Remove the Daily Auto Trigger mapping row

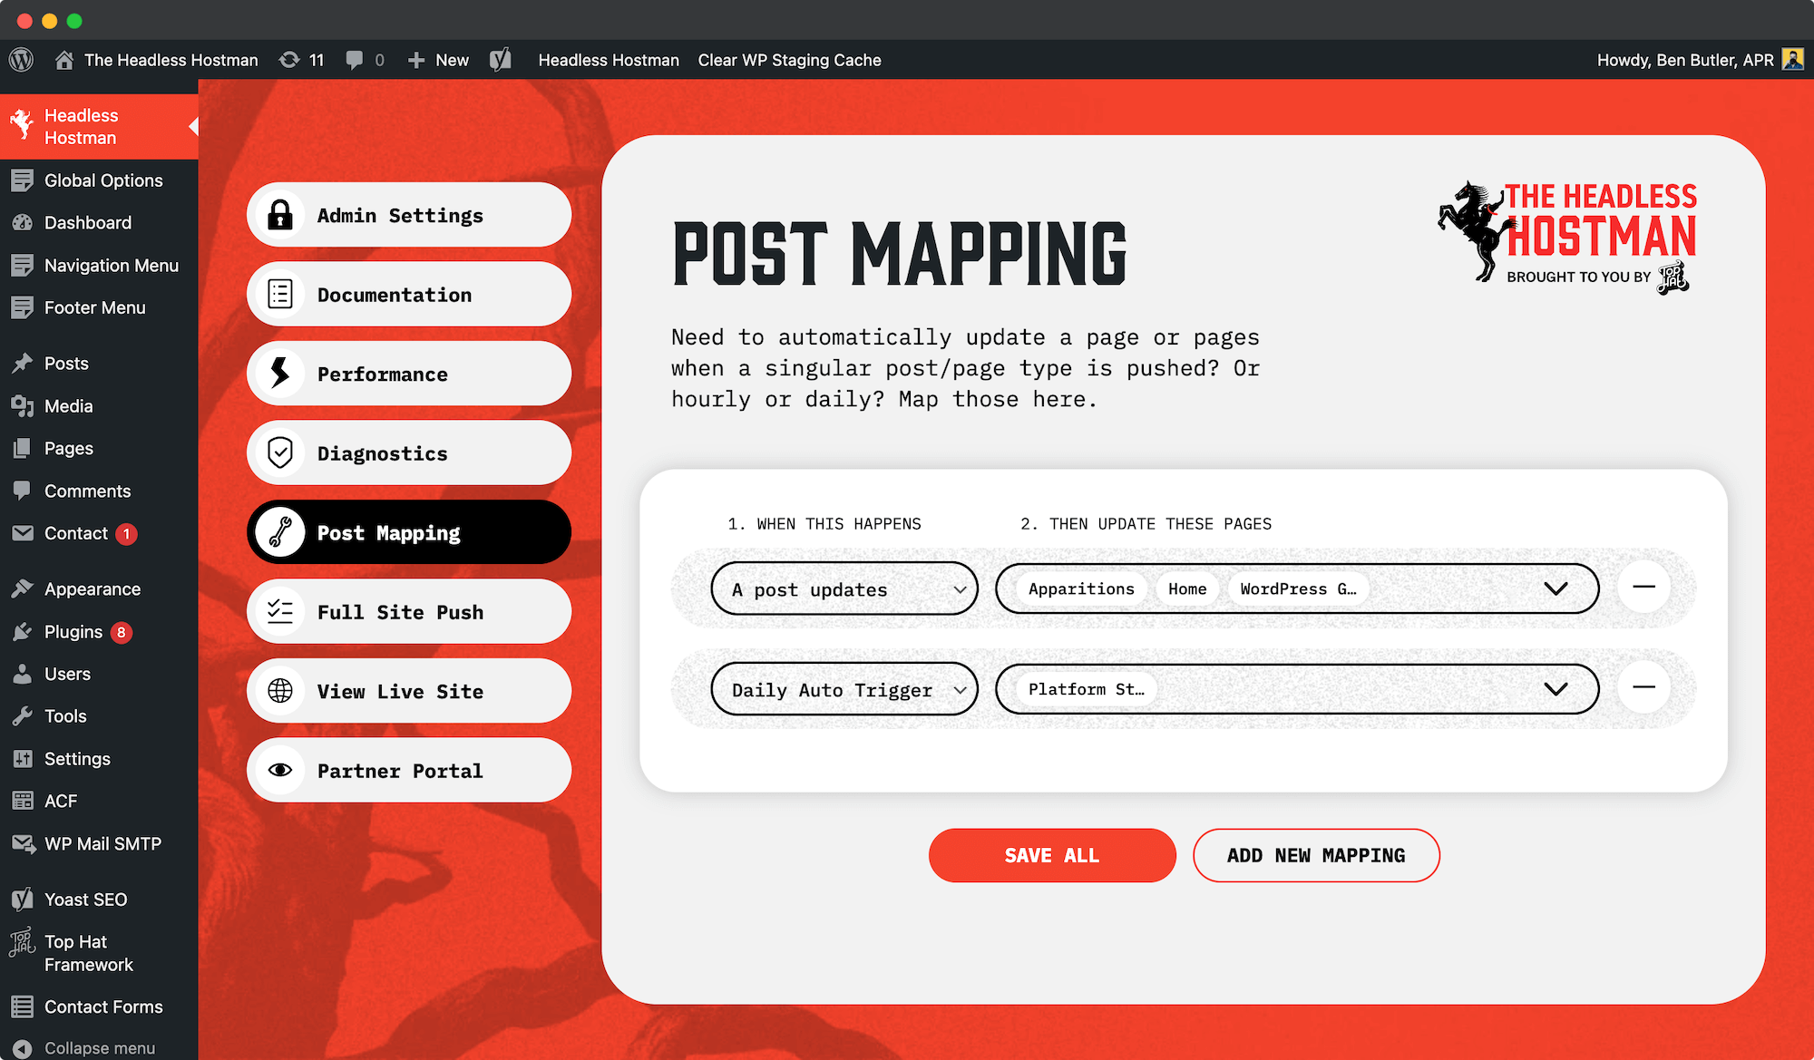coord(1643,687)
